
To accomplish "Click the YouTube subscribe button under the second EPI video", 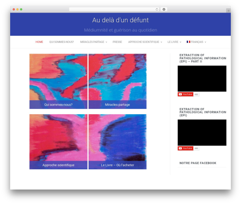I will point(186,148).
